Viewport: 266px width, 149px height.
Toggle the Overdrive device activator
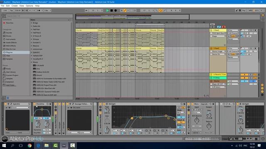pyautogui.click(x=34, y=104)
